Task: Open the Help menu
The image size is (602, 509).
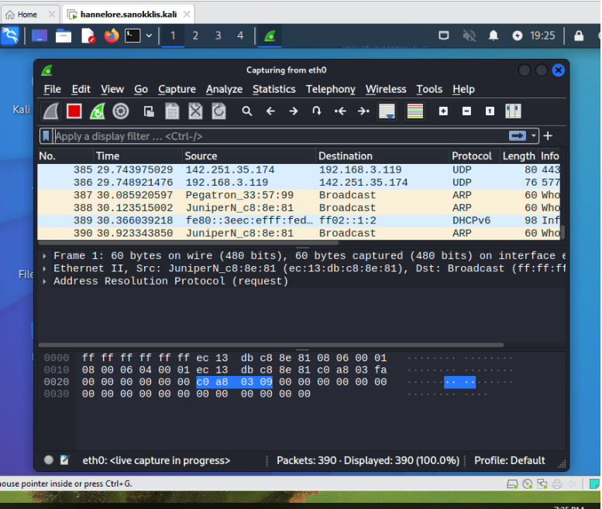Action: point(463,89)
